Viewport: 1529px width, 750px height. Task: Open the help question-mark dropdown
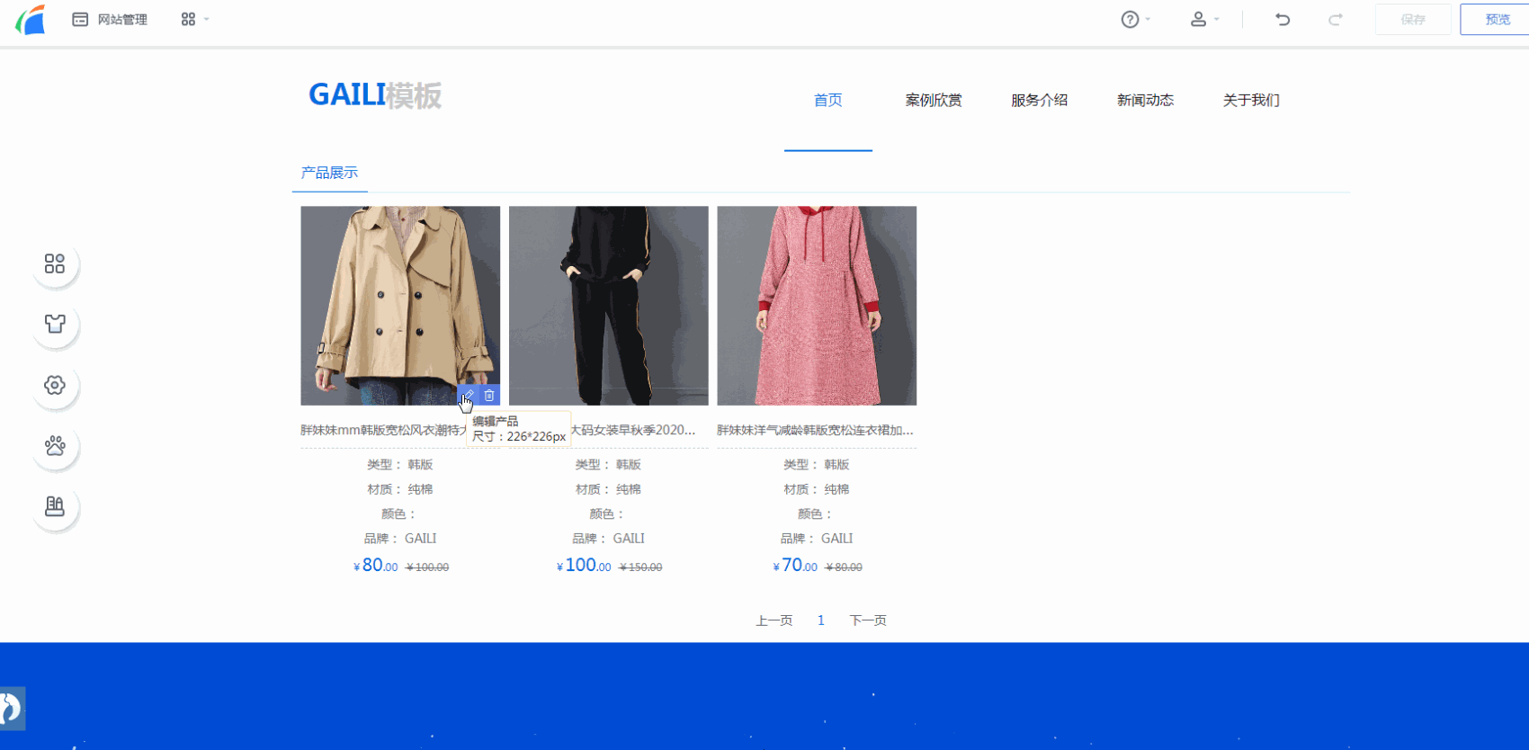[1136, 19]
